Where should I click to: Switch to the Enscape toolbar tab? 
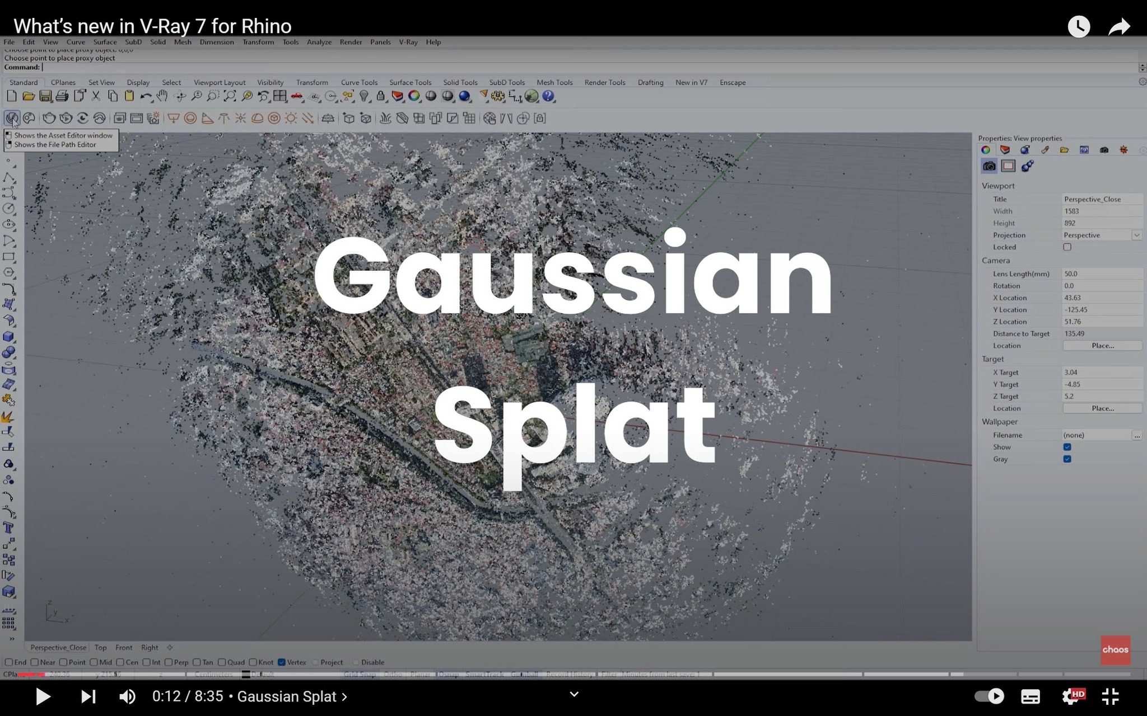[733, 82]
